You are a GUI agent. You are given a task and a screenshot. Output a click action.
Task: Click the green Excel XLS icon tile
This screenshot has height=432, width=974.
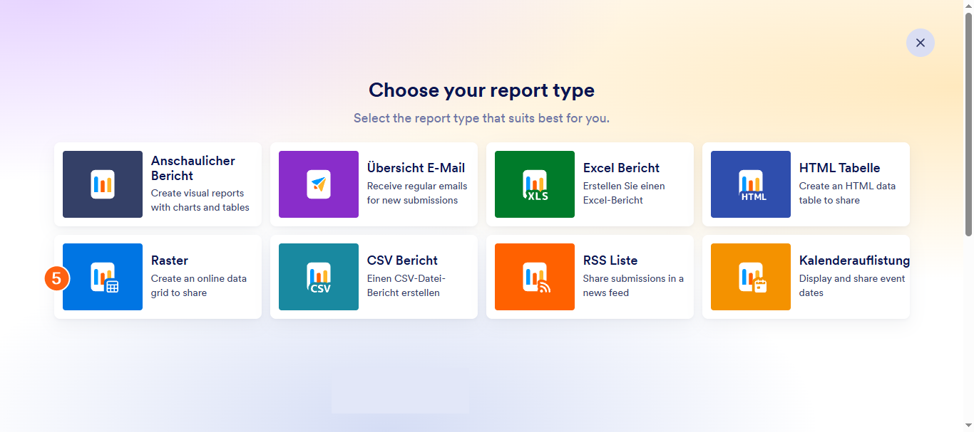(535, 184)
